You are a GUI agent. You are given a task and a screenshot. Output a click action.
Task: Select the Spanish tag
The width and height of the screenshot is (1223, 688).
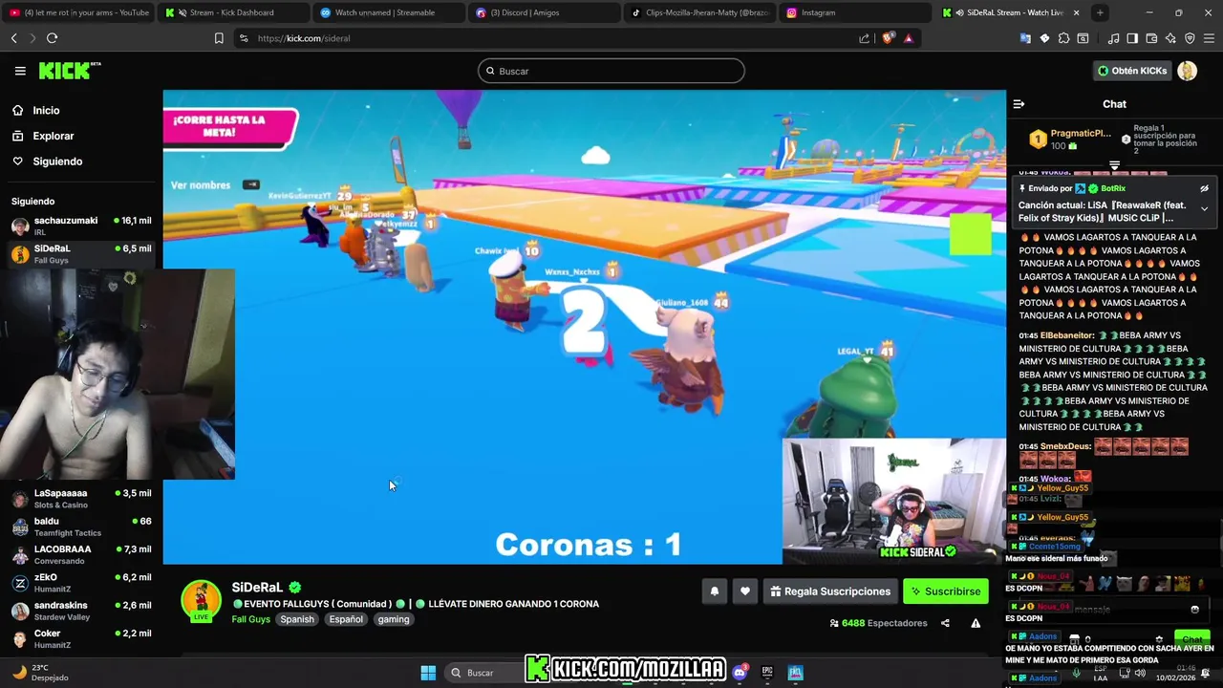[x=297, y=619]
